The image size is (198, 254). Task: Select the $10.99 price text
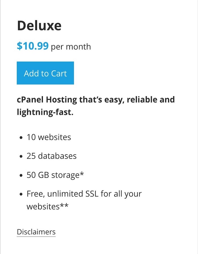(33, 46)
